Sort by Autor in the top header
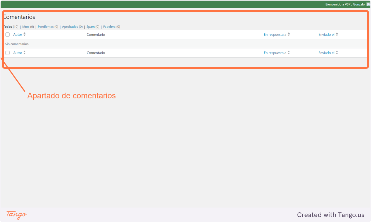The image size is (371, 222). click(19, 35)
